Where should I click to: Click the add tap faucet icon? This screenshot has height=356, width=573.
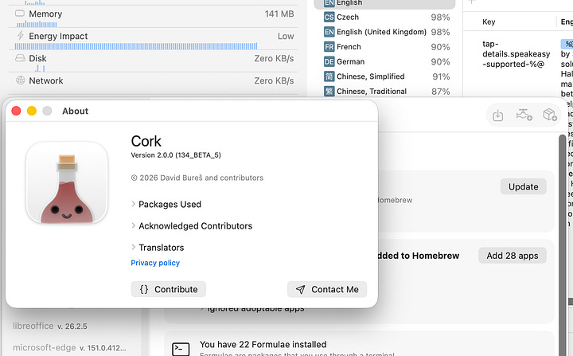click(524, 115)
